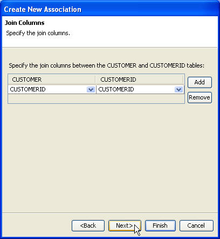This screenshot has height=239, width=220.
Task: Select the CUSTOMERID column header
Action: [x=140, y=79]
